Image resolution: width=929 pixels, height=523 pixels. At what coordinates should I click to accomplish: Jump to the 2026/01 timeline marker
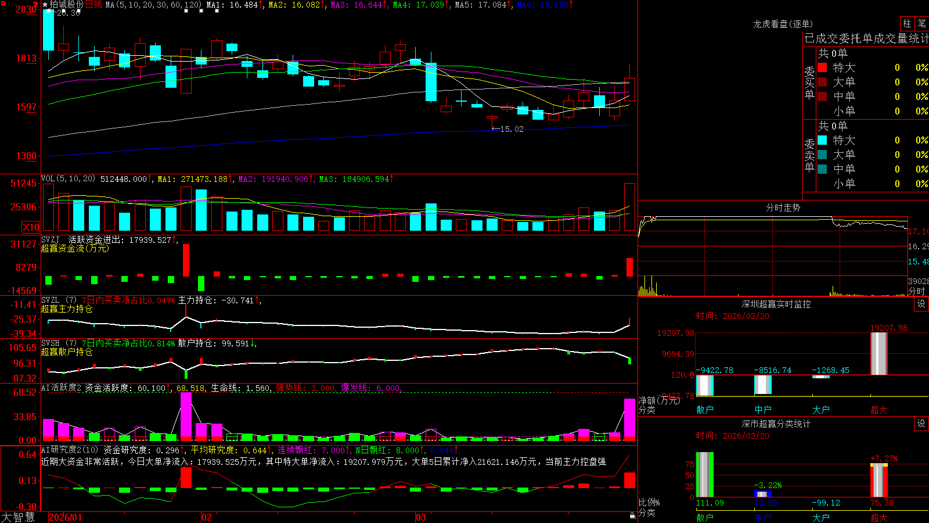tap(66, 517)
